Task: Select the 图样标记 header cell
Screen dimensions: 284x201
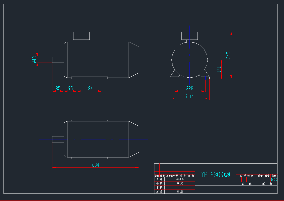Action: tap(246, 176)
